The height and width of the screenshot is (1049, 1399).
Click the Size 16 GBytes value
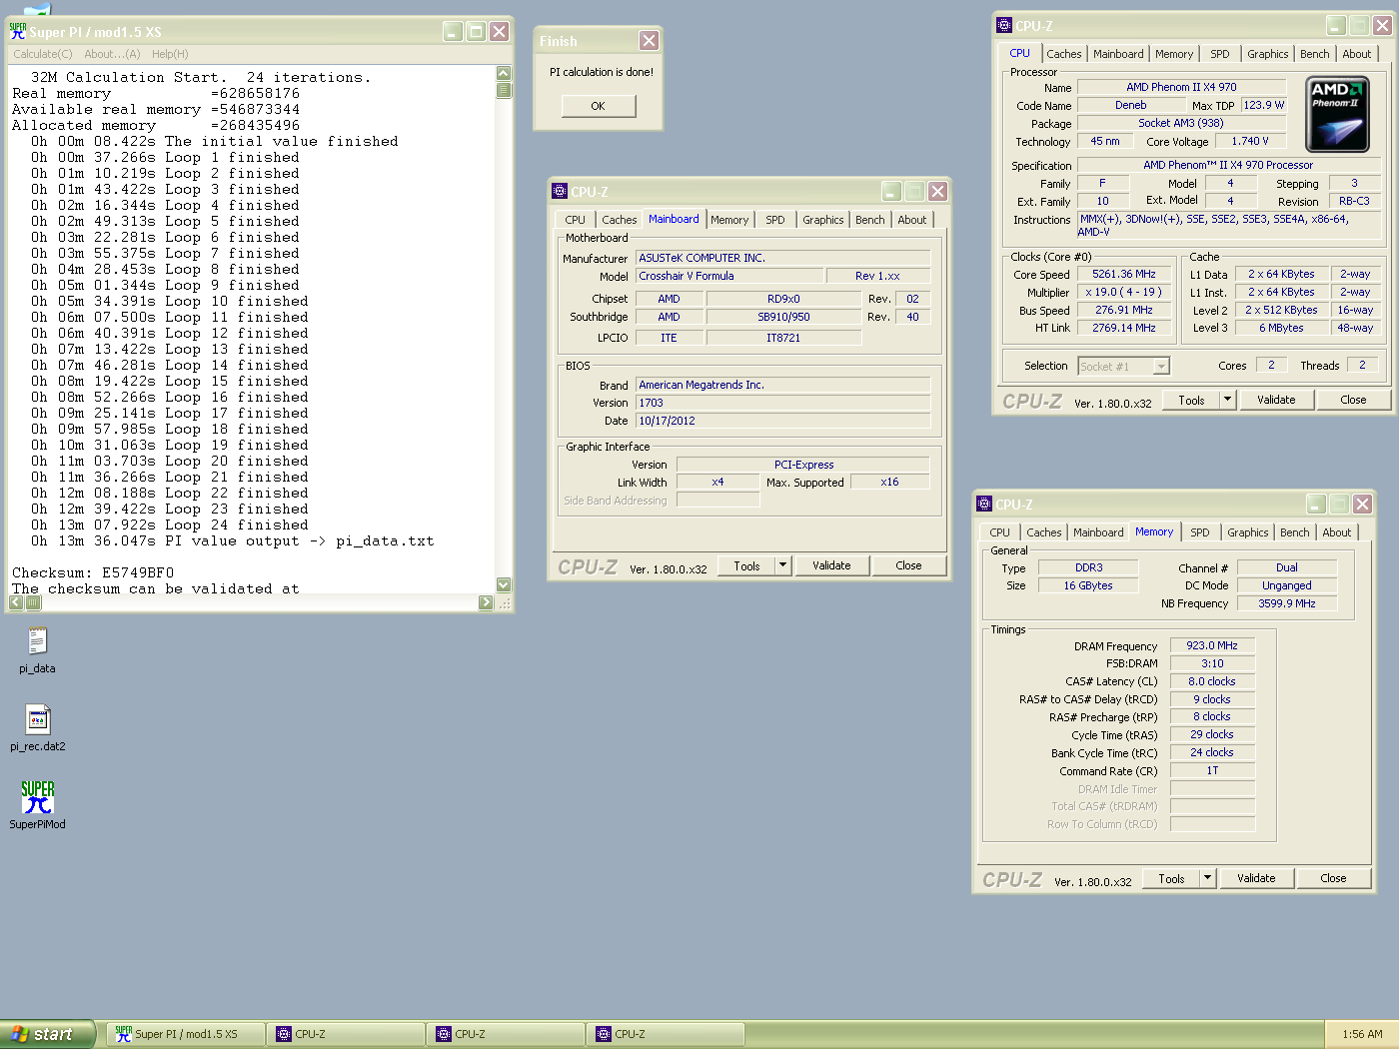tap(1088, 585)
